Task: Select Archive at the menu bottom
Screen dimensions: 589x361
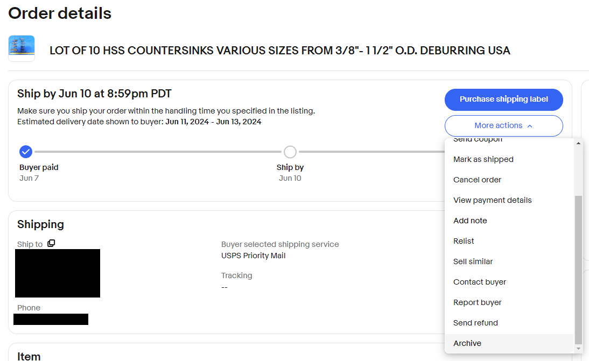Action: coord(467,343)
